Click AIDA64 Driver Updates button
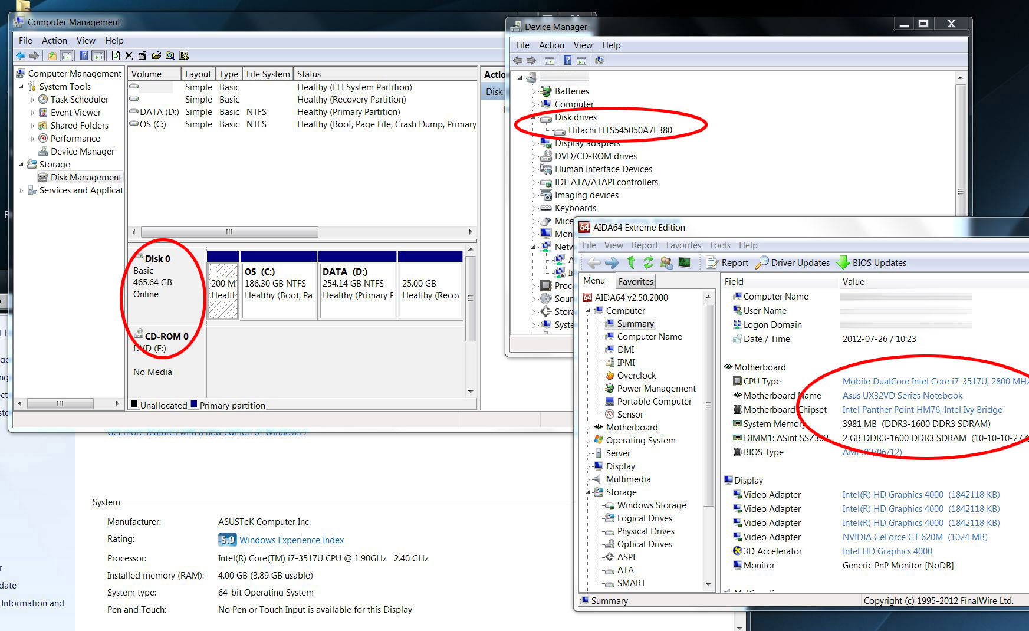 pyautogui.click(x=792, y=262)
